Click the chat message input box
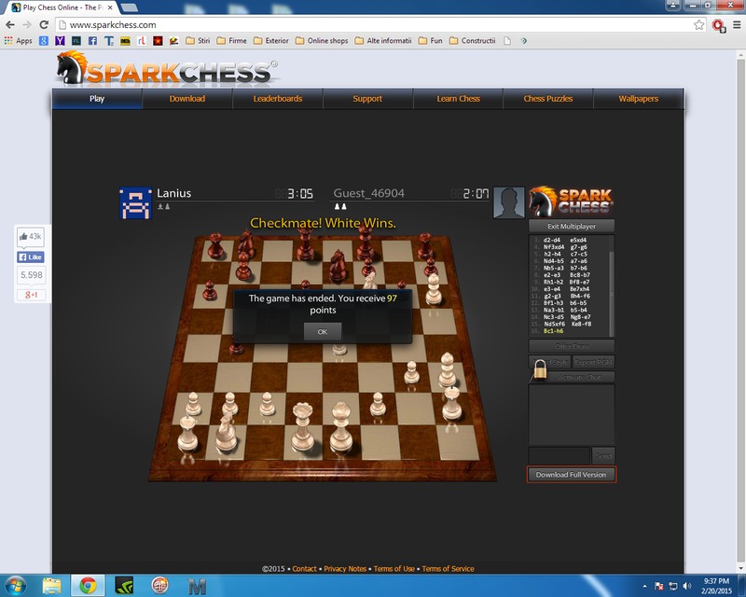 coord(559,455)
